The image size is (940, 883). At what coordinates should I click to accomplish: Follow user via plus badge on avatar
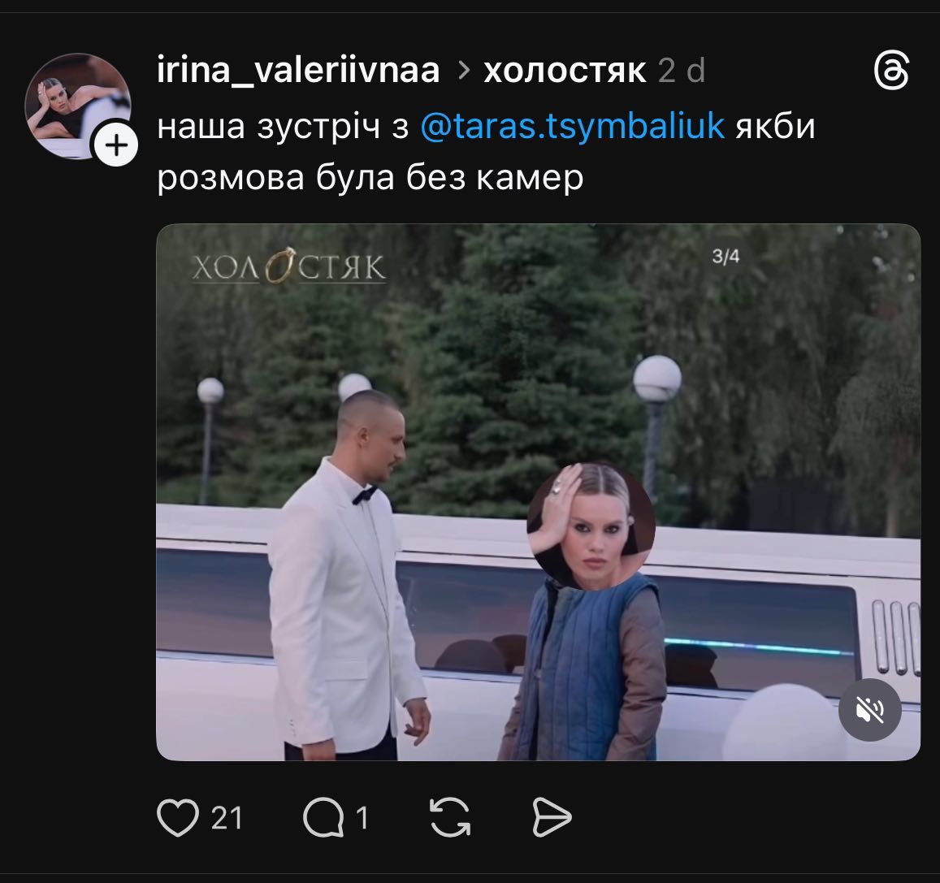point(115,145)
